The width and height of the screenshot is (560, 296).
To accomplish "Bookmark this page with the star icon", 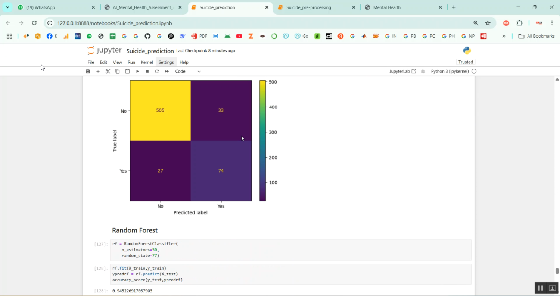I will pos(488,23).
